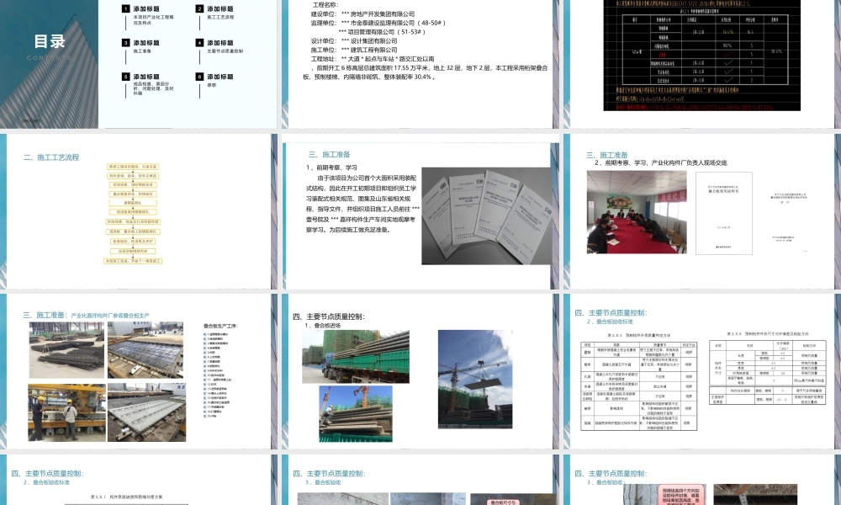Screen dimensions: 841x505
Task: Click the first yellow box in the flowchart
Action: [133, 167]
